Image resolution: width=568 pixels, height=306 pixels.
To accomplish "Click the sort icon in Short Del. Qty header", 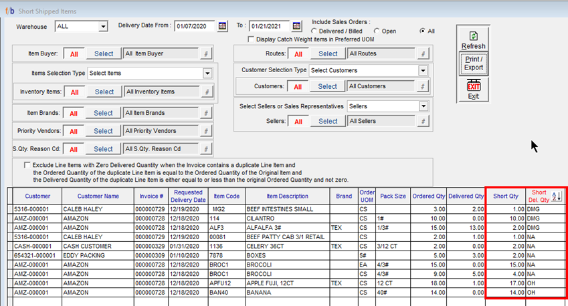I will (x=557, y=196).
